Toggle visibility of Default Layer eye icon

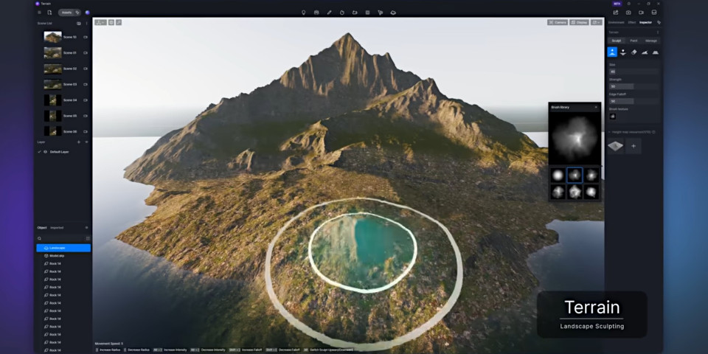click(45, 152)
